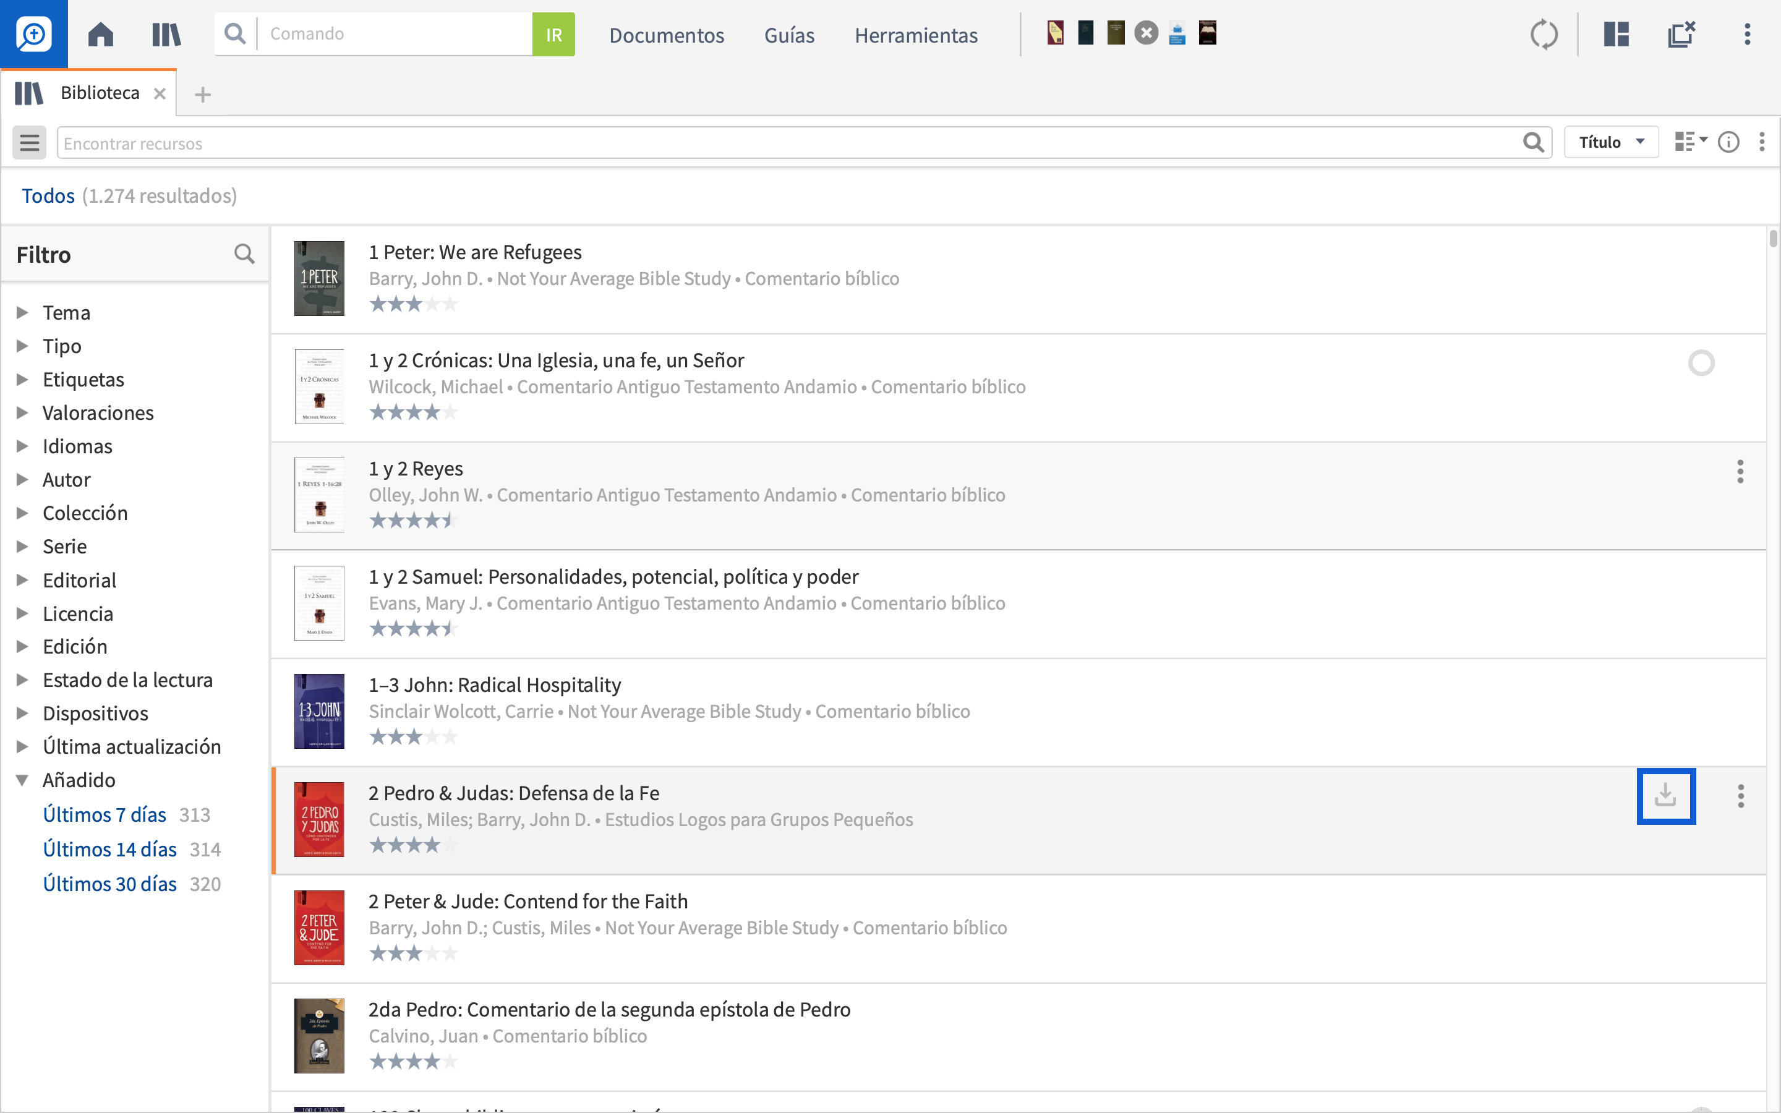The height and width of the screenshot is (1113, 1781).
Task: Collapse the Añadido filter
Action: pos(22,780)
